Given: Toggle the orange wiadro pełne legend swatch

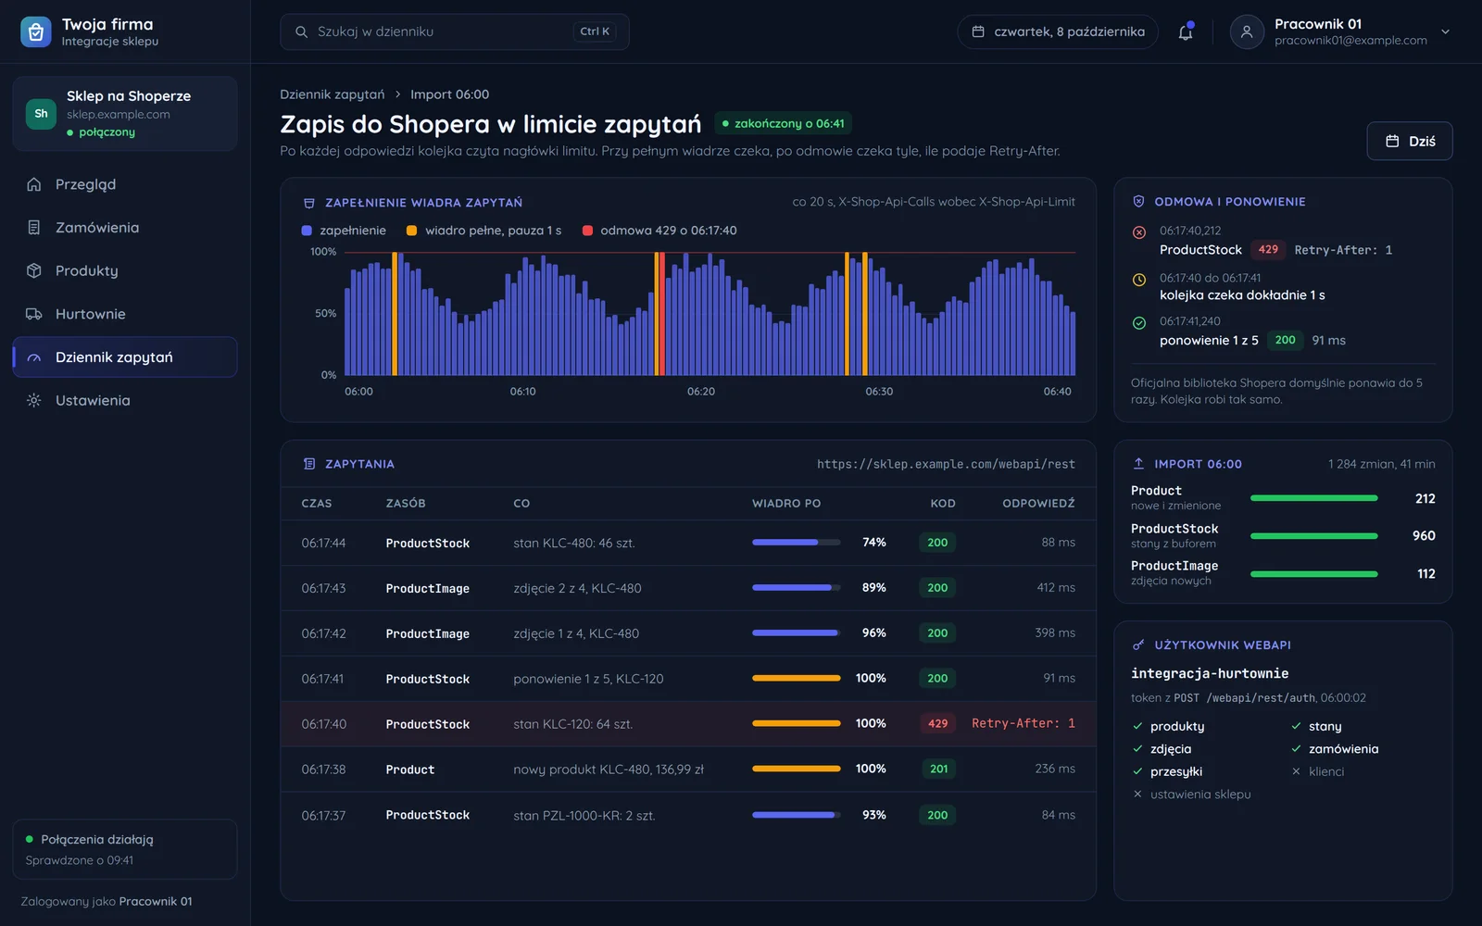Looking at the screenshot, I should pyautogui.click(x=411, y=231).
